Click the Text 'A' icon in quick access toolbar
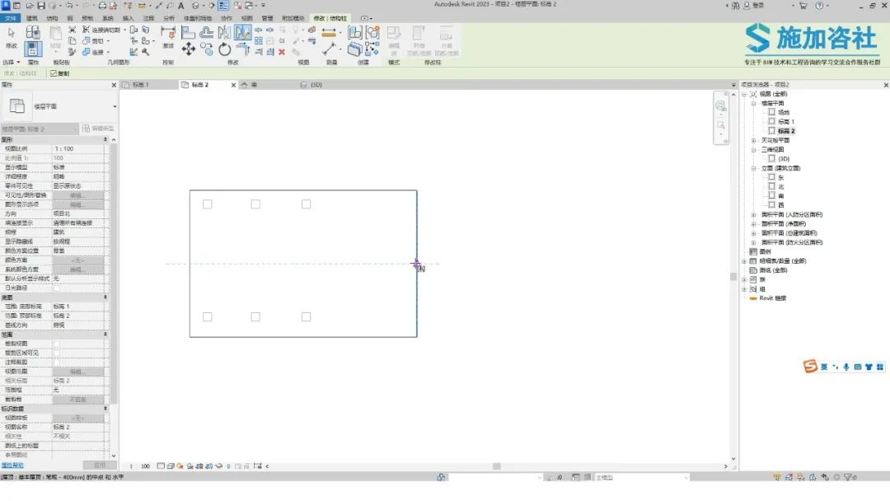 [181, 5]
